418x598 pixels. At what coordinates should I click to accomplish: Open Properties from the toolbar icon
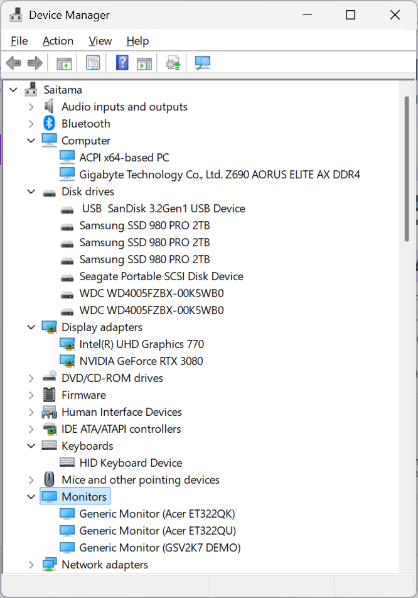(x=93, y=63)
